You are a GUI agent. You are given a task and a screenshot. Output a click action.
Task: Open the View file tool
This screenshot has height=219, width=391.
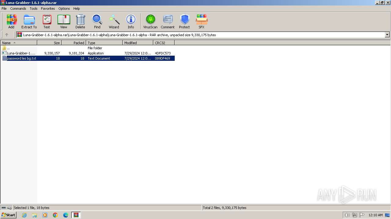64,21
